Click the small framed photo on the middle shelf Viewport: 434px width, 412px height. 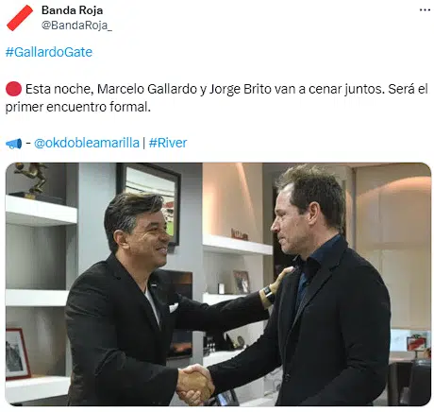point(242,282)
